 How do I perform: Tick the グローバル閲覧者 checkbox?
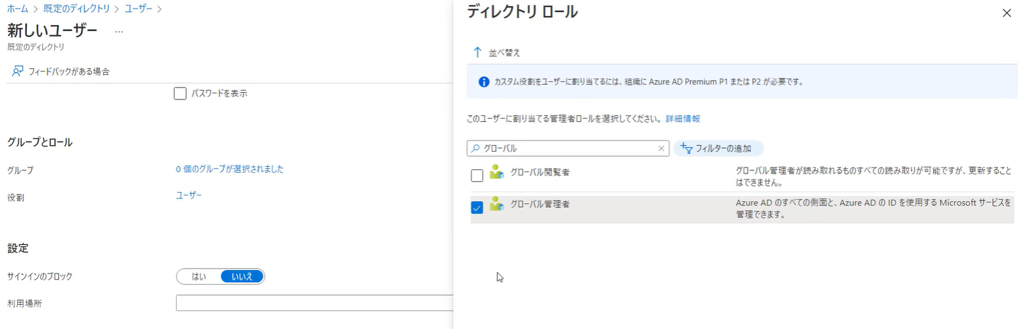(477, 175)
